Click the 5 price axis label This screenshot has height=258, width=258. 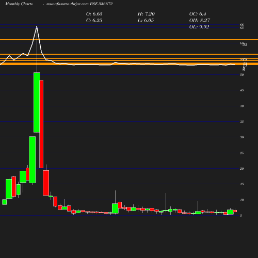241,216
